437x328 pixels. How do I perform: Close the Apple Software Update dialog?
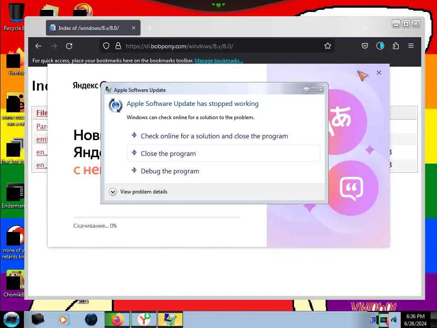(x=321, y=90)
